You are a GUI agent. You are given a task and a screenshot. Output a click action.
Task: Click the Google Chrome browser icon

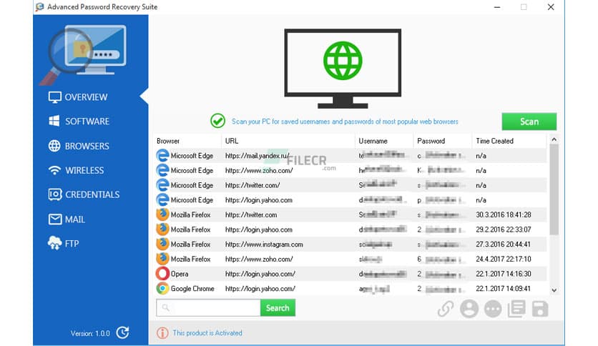tap(162, 289)
